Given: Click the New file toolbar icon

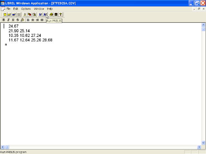Looking at the screenshot, I should tap(5, 14).
